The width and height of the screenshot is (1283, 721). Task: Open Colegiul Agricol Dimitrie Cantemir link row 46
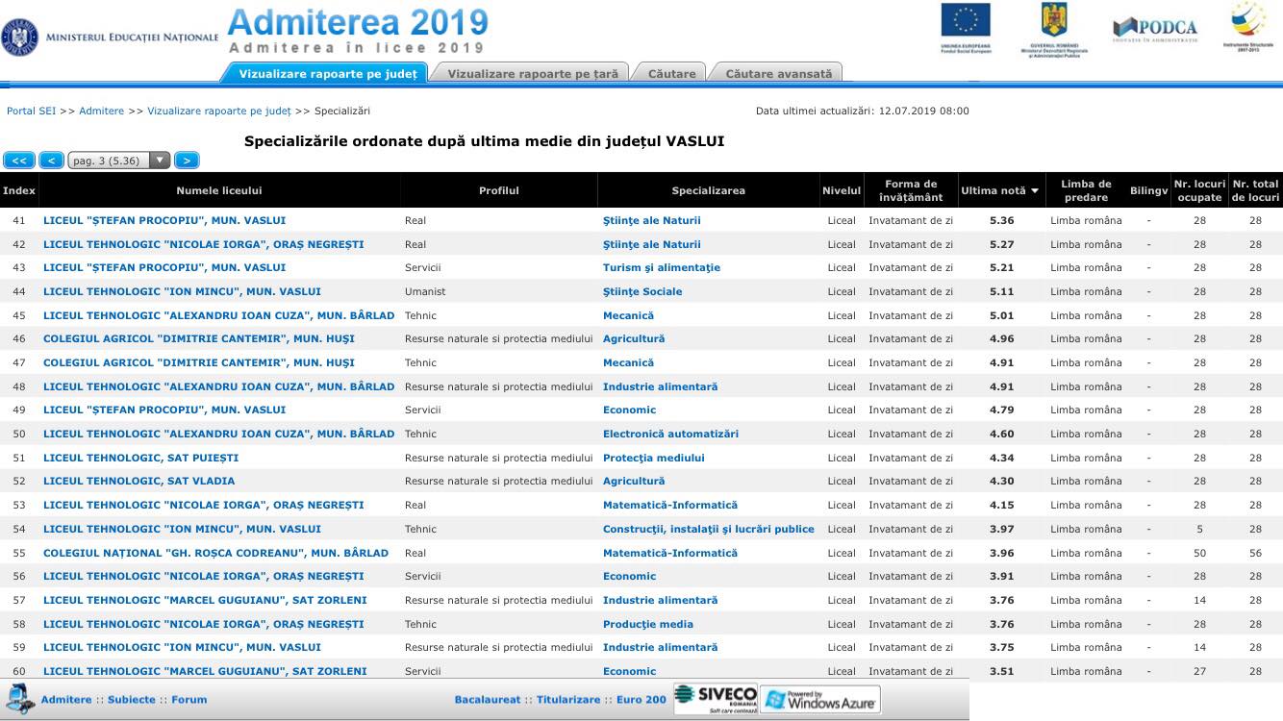pos(199,338)
